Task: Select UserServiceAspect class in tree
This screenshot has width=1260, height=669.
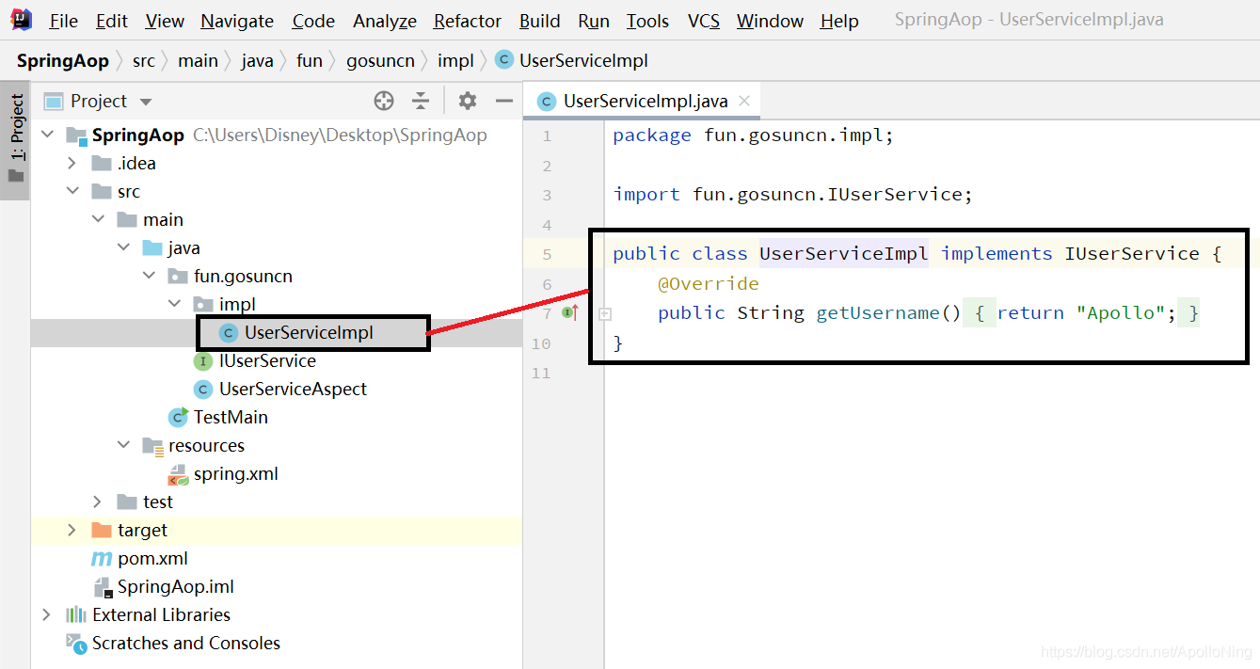Action: tap(293, 390)
